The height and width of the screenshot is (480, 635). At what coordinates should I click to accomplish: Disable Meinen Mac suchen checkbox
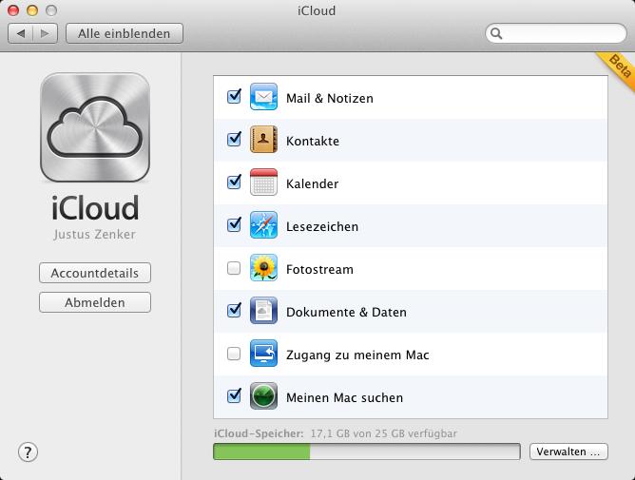[234, 396]
